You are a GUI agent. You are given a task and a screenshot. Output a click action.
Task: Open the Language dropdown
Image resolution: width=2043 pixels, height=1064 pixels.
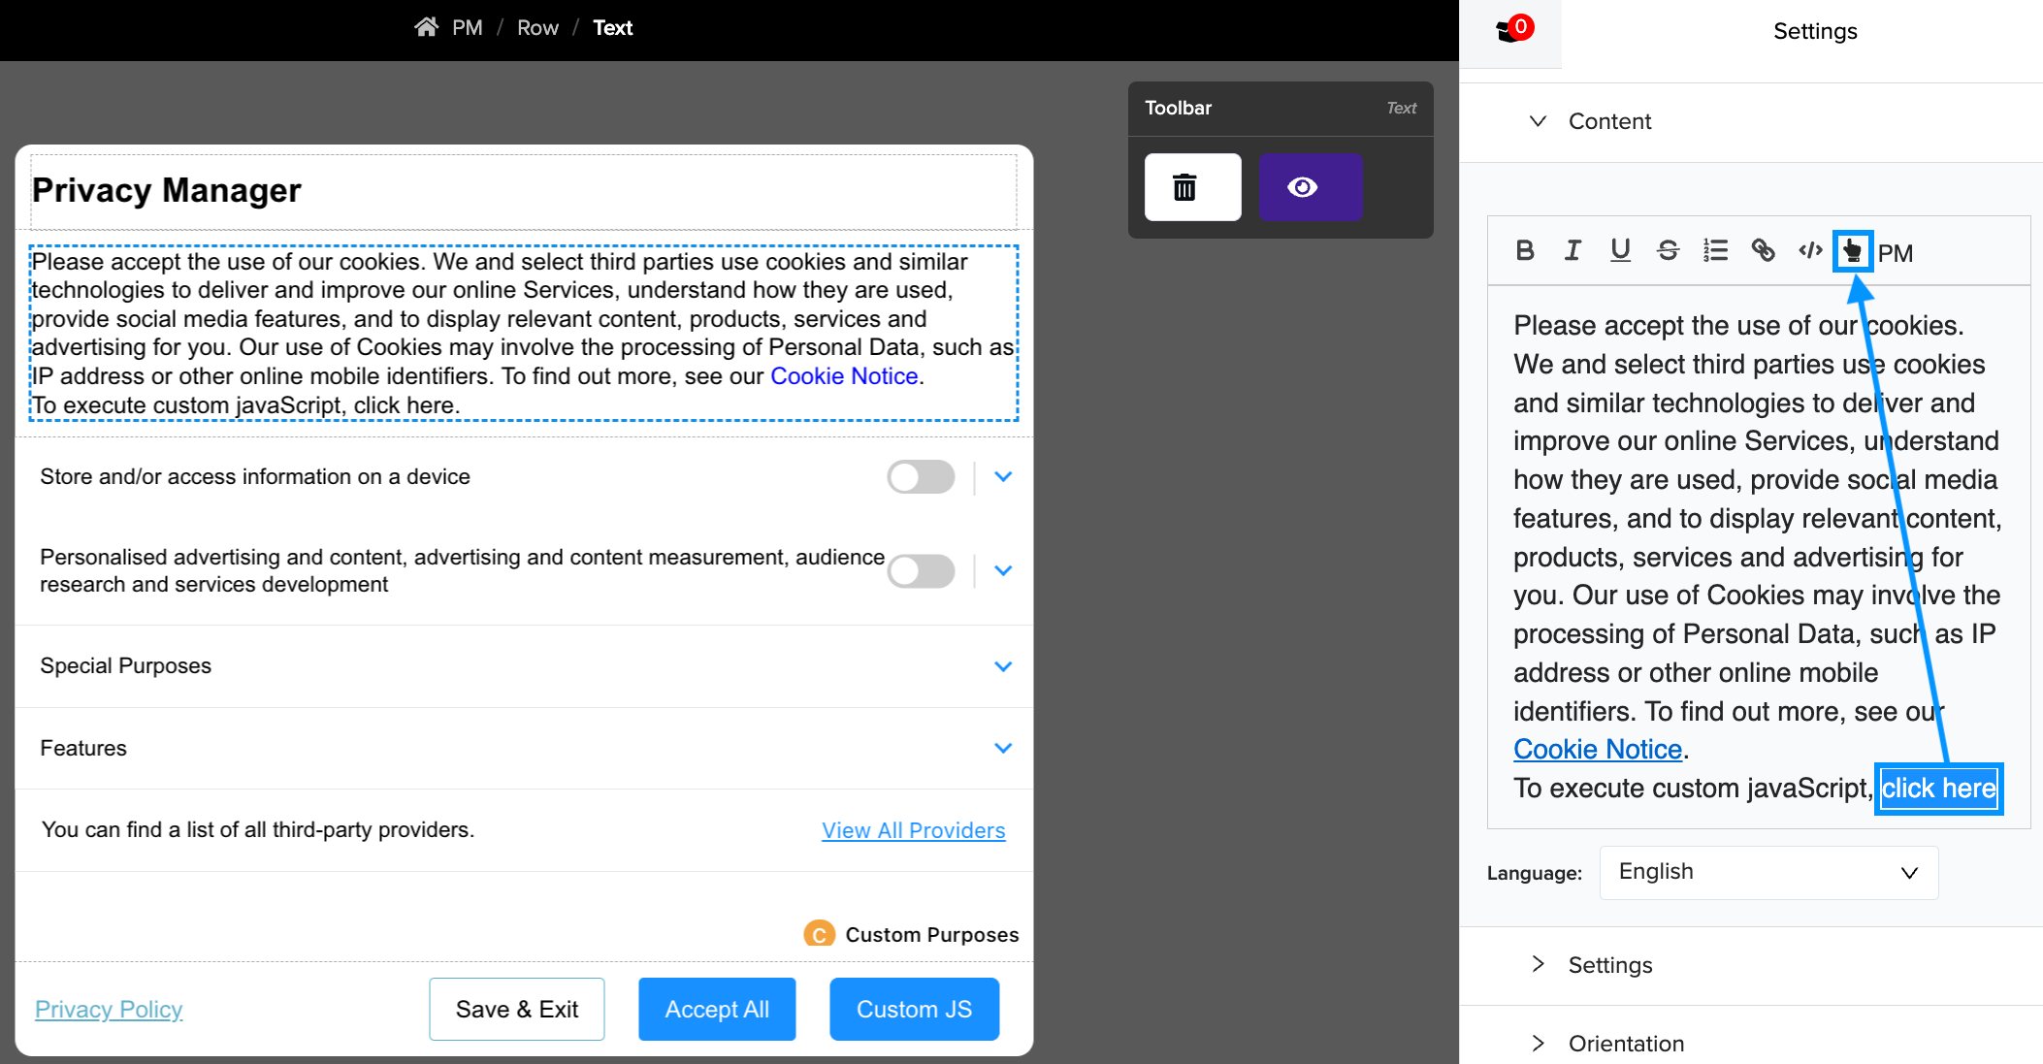pyautogui.click(x=1768, y=872)
